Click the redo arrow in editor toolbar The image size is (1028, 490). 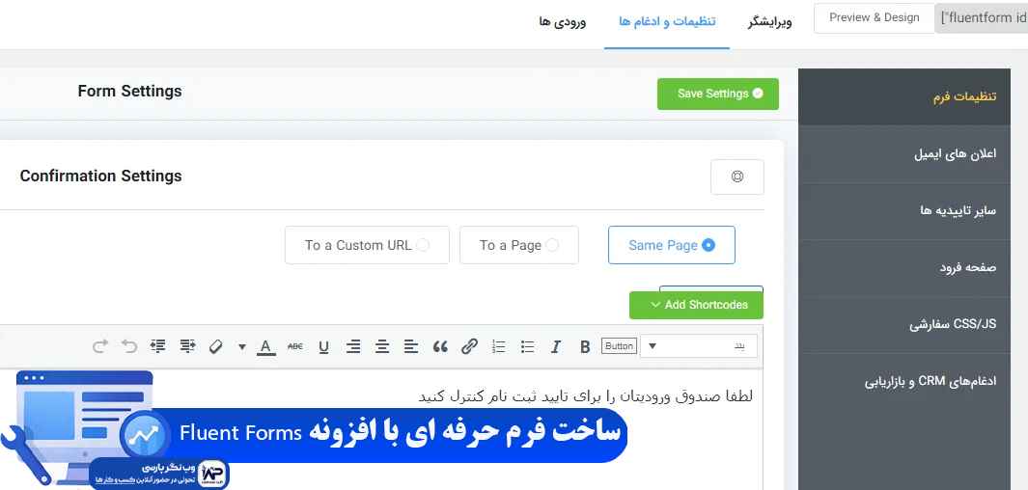[99, 346]
